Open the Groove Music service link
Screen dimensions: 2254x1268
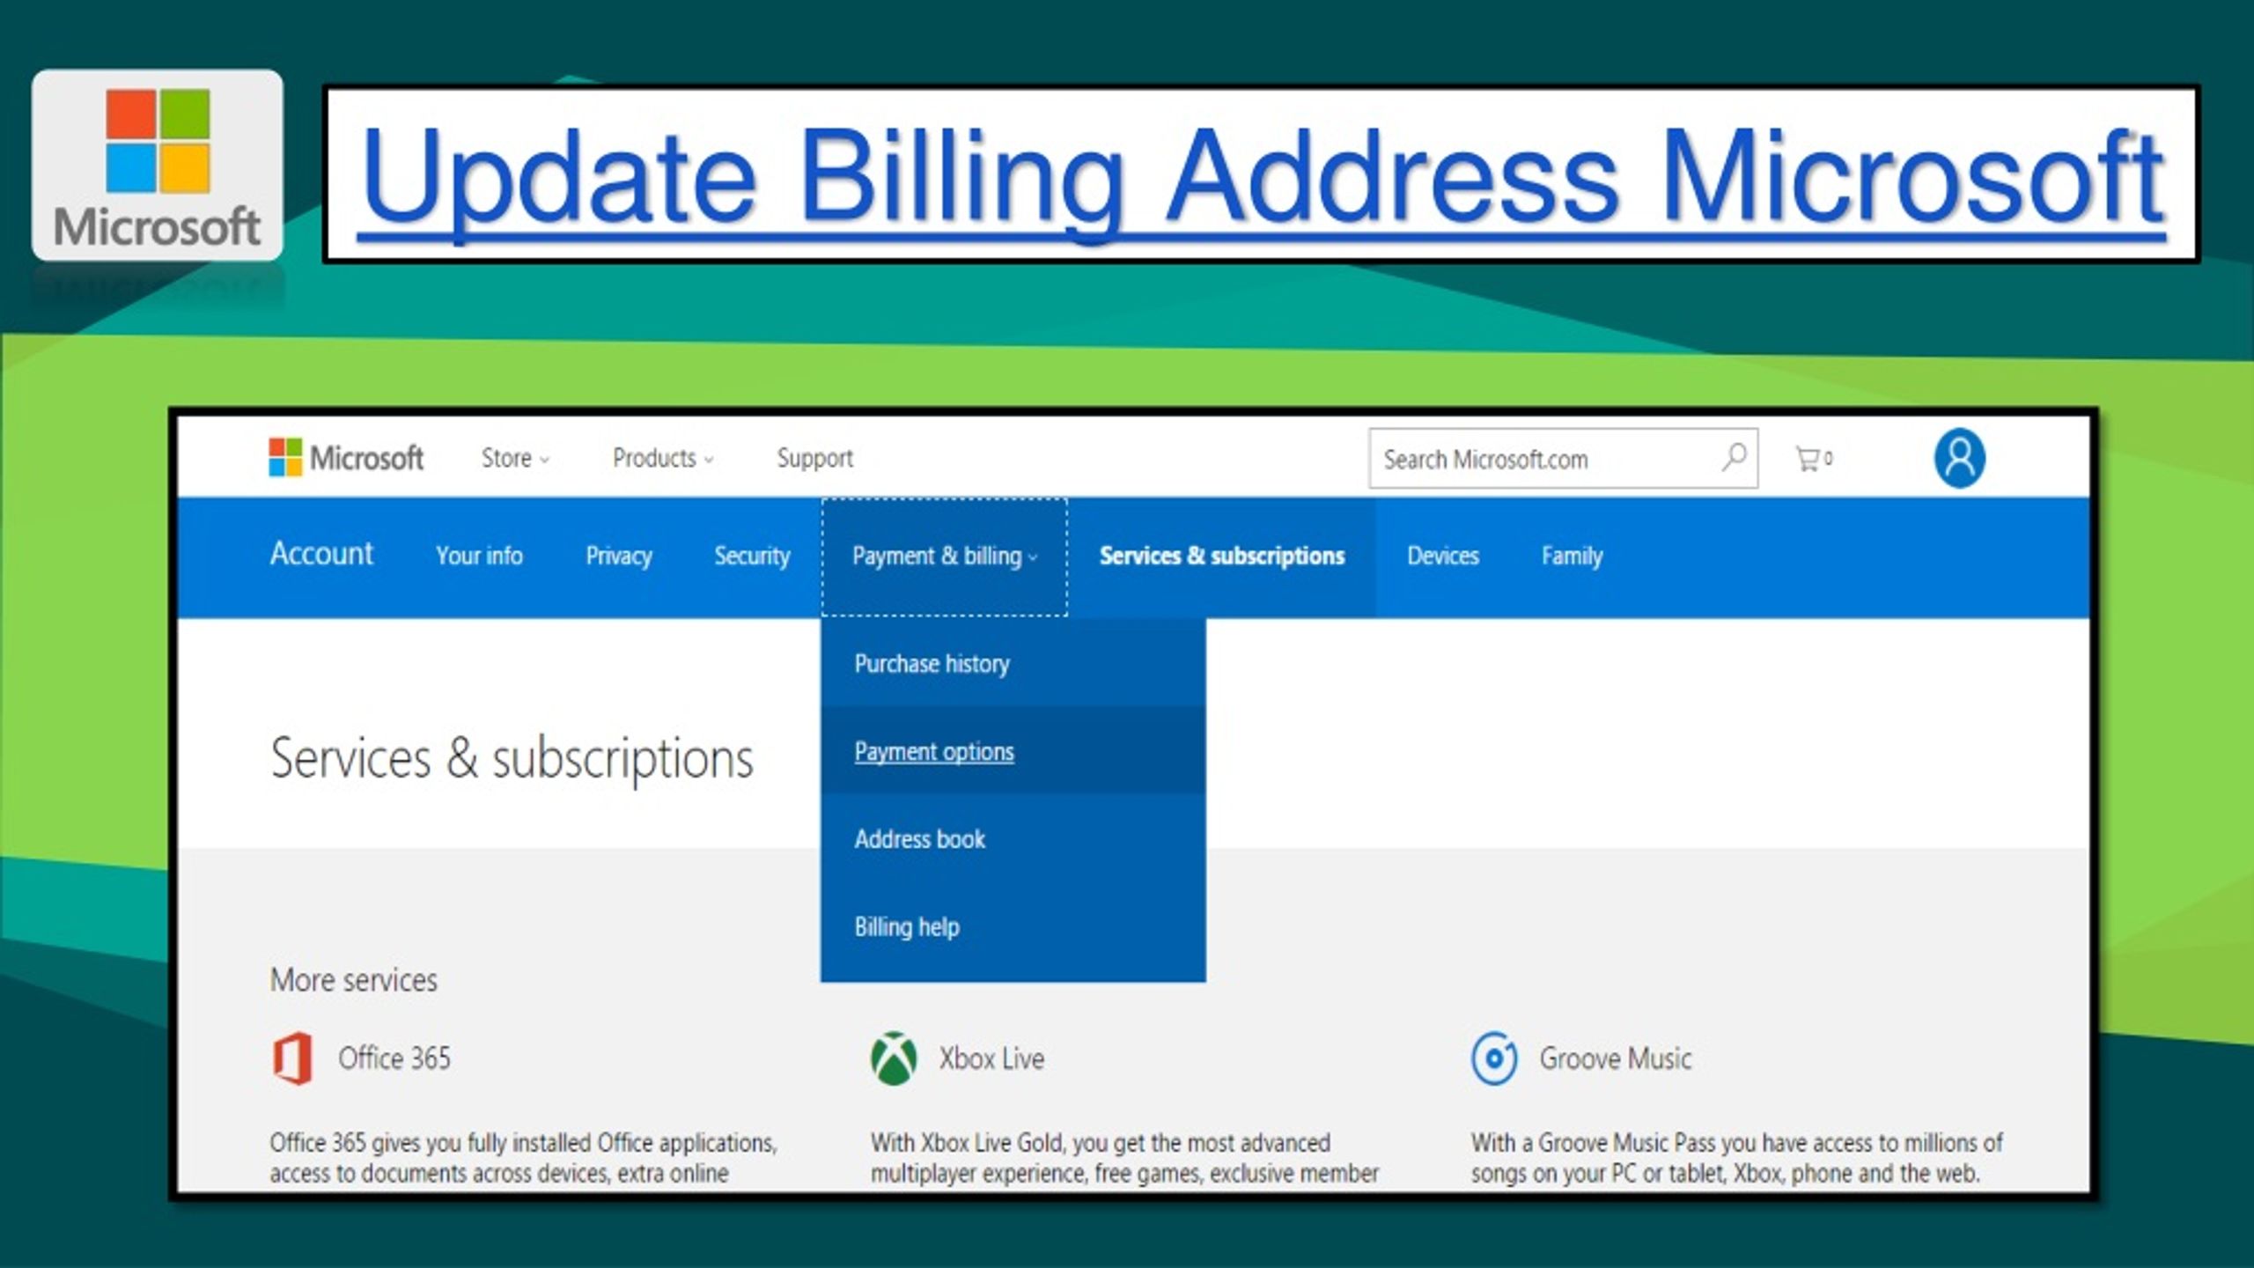1615,1058
